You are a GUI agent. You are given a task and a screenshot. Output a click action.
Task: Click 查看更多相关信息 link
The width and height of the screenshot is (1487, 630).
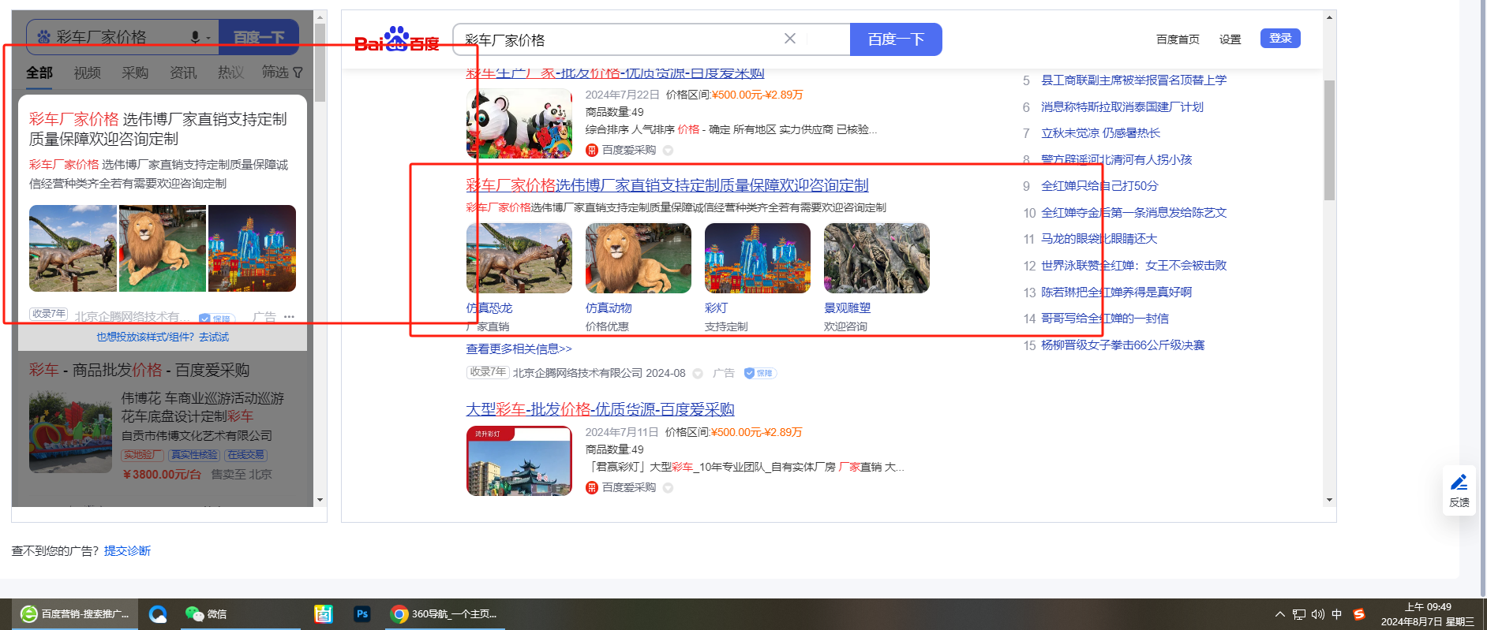(x=519, y=349)
